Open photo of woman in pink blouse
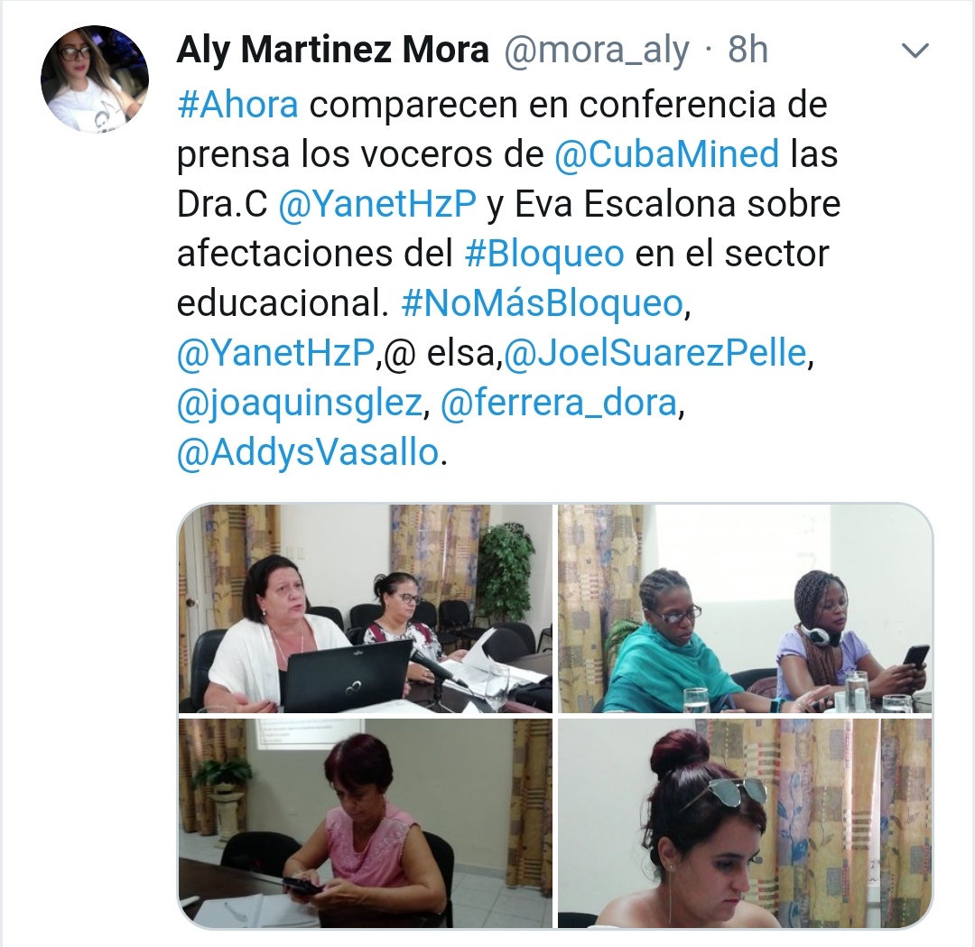 point(365,823)
